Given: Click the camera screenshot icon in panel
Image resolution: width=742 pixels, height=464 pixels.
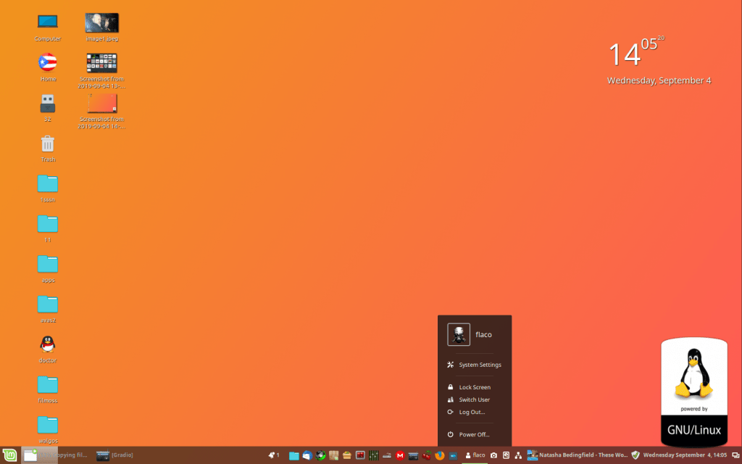Looking at the screenshot, I should tap(493, 455).
